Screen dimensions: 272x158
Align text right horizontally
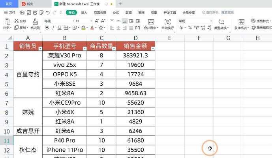125,28
